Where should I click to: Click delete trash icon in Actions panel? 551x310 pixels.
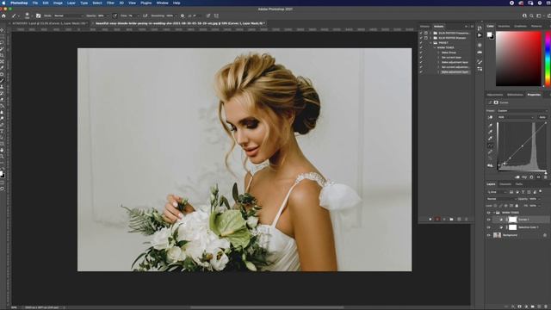(x=467, y=220)
